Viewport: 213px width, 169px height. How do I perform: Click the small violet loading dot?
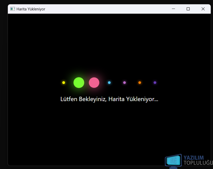(x=125, y=83)
